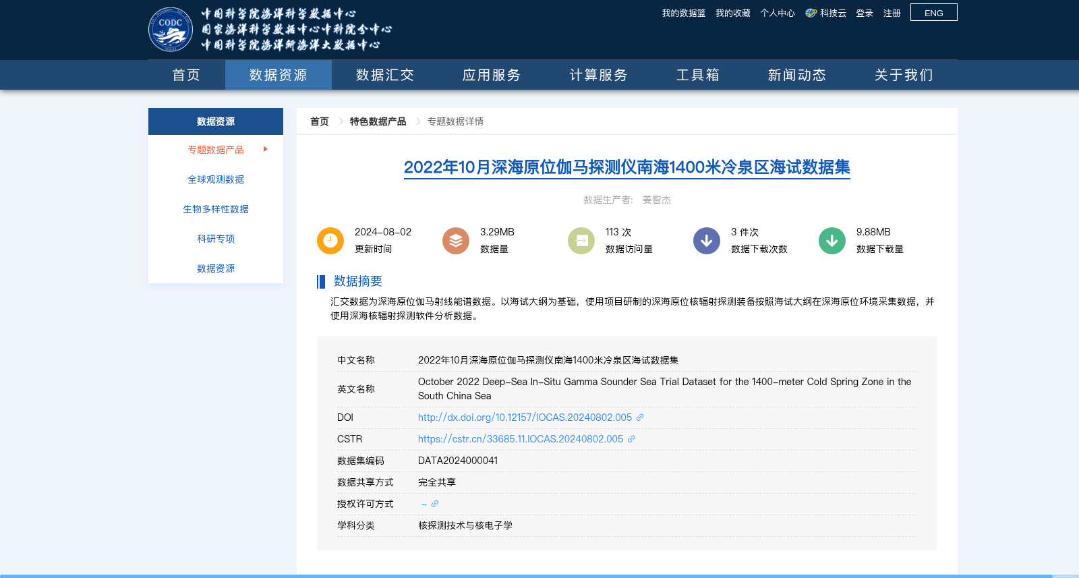
Task: Open the 工具箱 navigation tab
Action: (698, 75)
